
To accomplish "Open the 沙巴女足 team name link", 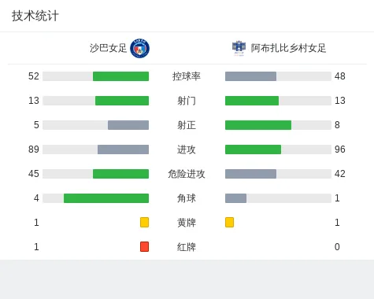I will 108,48.
